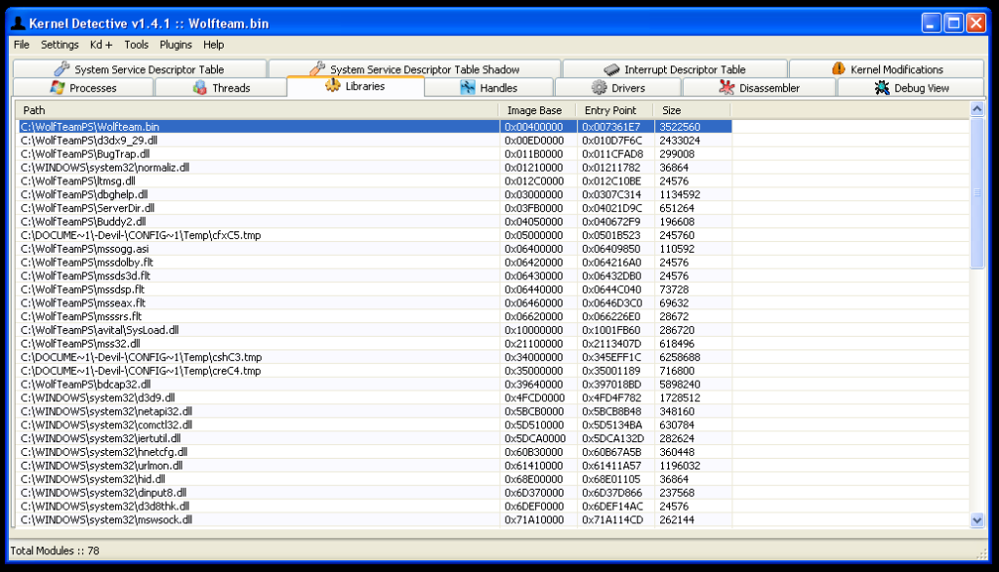
Task: Open the Kd + menu
Action: tap(102, 45)
